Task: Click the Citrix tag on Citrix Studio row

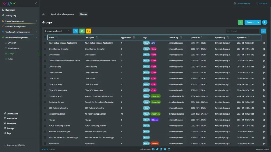Action: (153, 78)
